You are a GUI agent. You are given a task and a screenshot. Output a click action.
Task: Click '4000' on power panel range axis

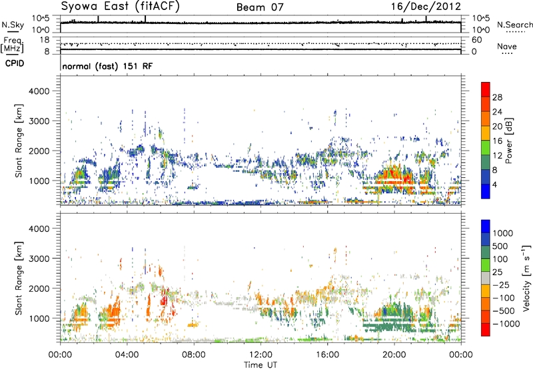[39, 91]
